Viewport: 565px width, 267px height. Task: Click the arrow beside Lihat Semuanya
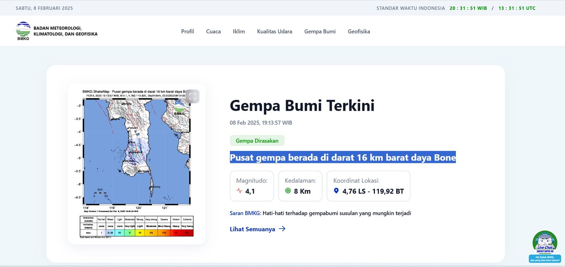[x=282, y=229]
